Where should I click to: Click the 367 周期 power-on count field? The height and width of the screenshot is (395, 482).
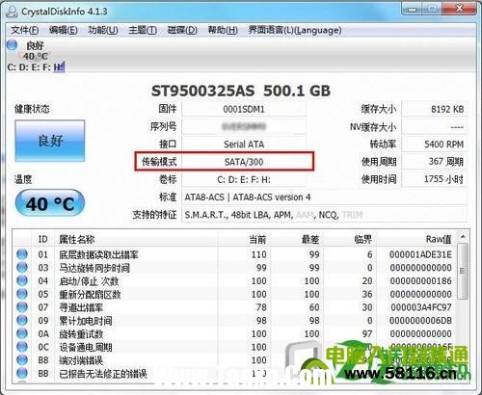[x=435, y=162]
